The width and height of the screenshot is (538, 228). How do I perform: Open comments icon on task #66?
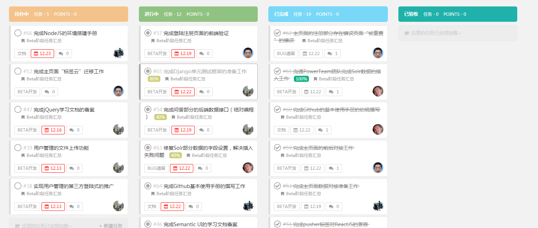[x=64, y=54]
